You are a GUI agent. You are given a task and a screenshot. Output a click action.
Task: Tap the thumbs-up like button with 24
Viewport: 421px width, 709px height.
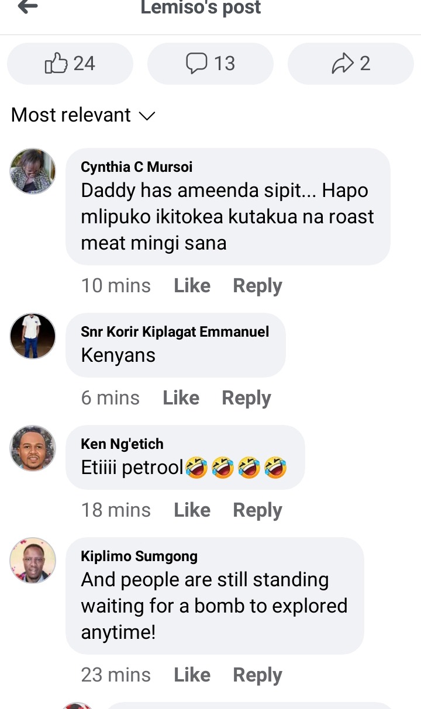coord(70,64)
